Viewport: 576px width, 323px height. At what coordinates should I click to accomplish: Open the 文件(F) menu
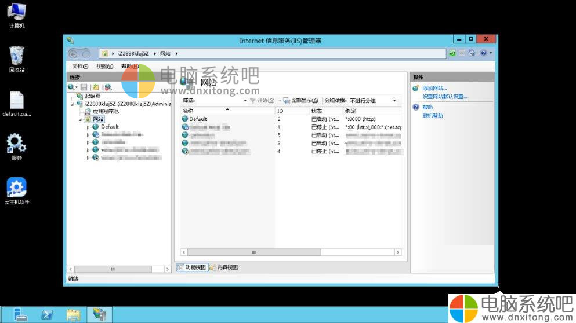80,67
